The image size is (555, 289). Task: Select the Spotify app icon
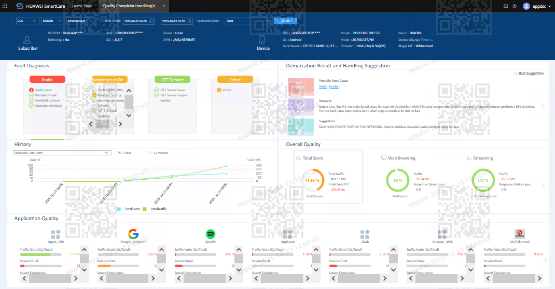[x=210, y=234]
